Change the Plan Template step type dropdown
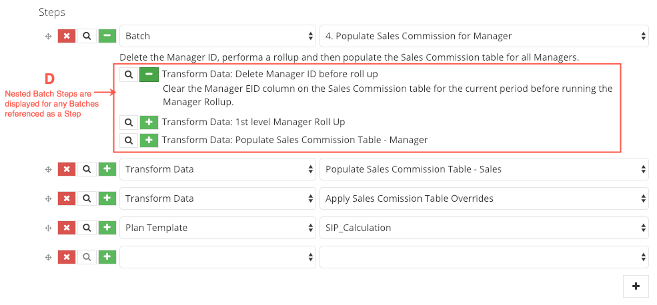The width and height of the screenshot is (657, 305). (217, 228)
